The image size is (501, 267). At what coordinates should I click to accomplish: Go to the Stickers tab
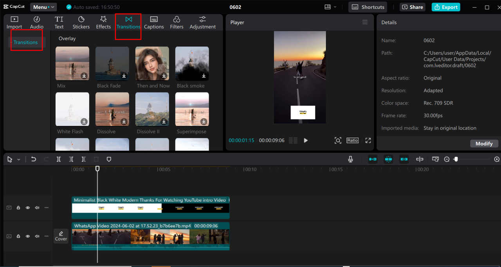[81, 23]
